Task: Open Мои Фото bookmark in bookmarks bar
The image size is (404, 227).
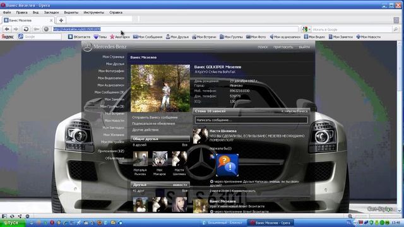Action: pos(256,37)
